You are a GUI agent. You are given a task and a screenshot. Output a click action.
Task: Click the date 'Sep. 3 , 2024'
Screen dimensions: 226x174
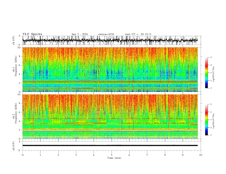click(x=80, y=34)
